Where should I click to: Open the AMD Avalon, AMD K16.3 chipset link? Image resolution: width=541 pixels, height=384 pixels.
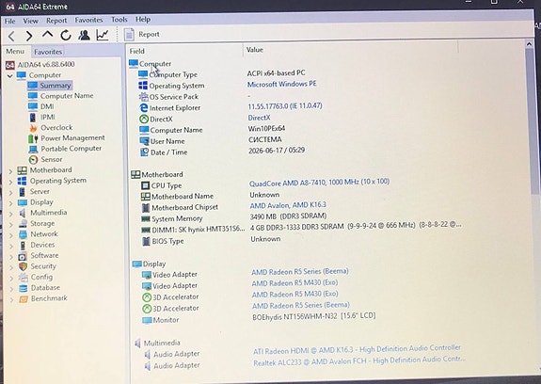point(288,205)
